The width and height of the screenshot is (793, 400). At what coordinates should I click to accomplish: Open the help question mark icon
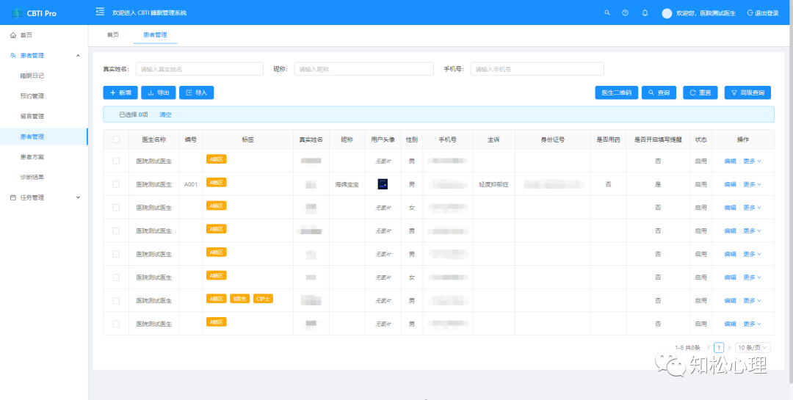(x=625, y=12)
